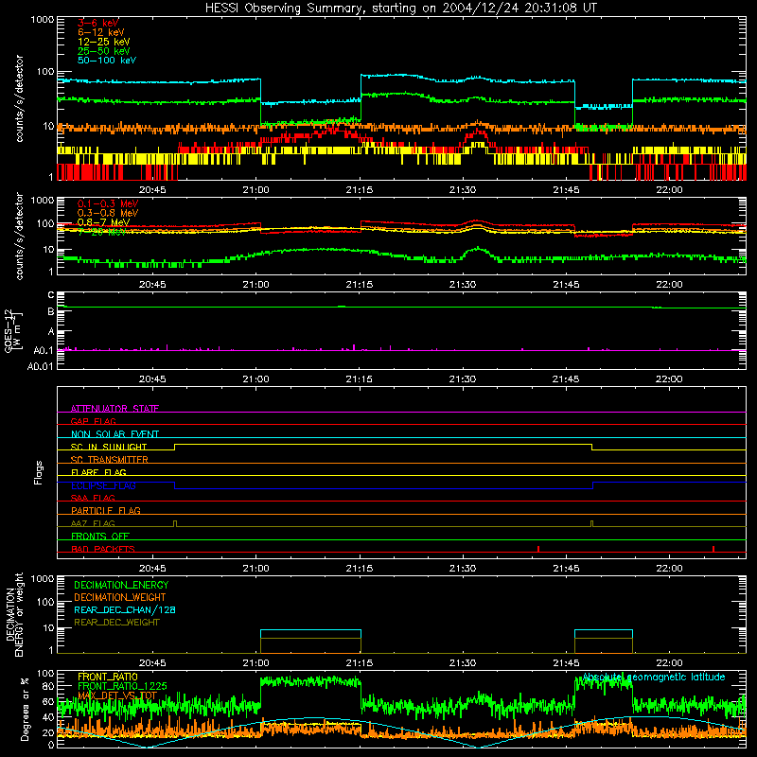Viewport: 757px width, 757px height.
Task: Select the A0.1 tick label on GOES axis
Action: point(44,350)
